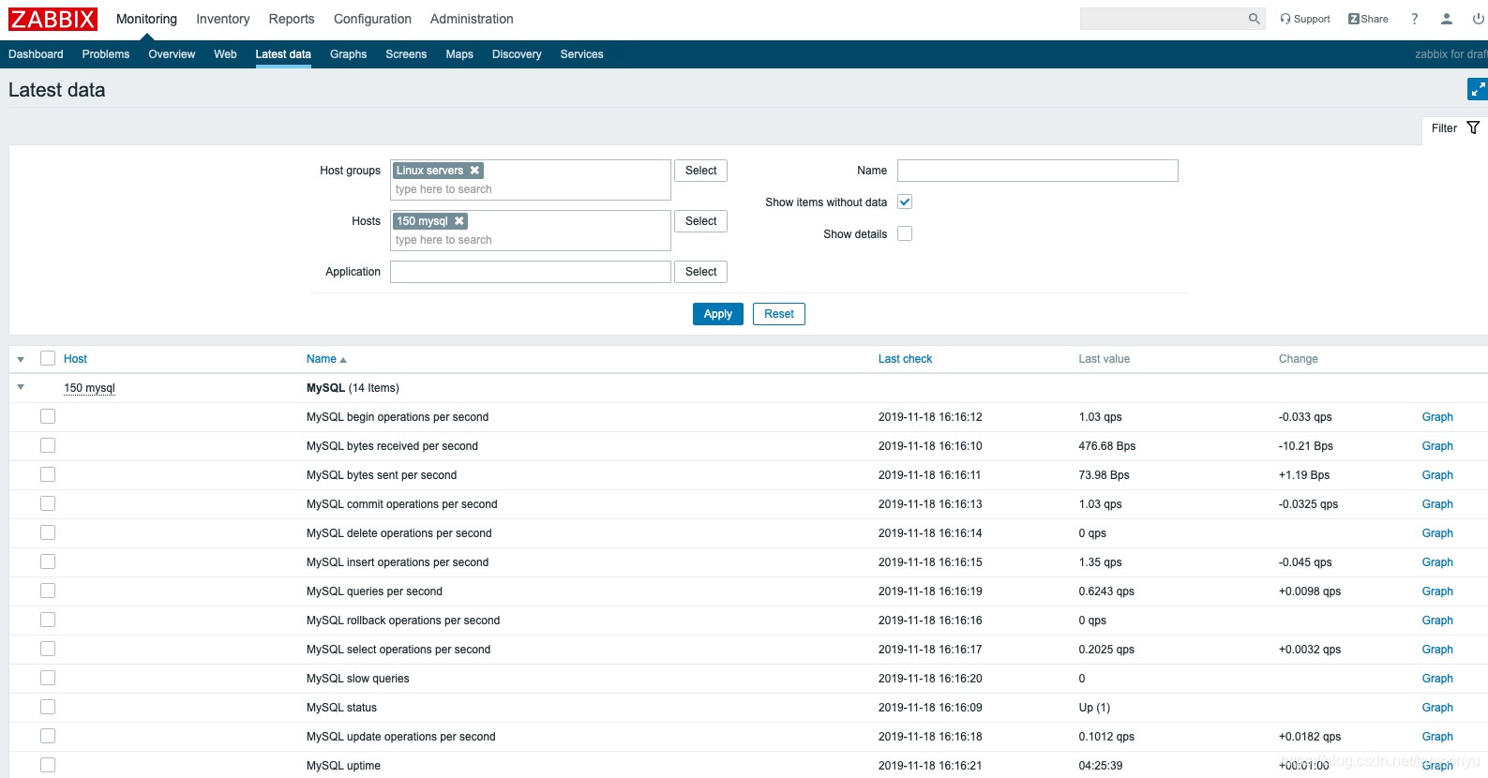Viewport: 1488px width, 778px height.
Task: Open Graph for MySQL slow queries
Action: (x=1437, y=679)
